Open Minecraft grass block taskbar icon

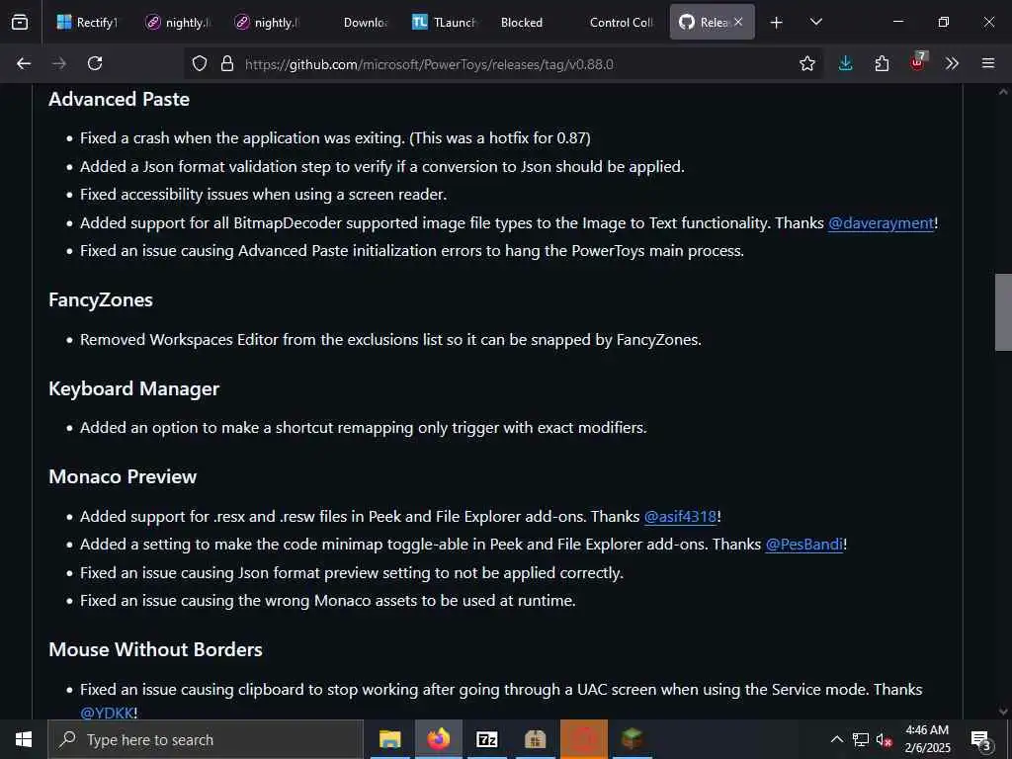632,739
